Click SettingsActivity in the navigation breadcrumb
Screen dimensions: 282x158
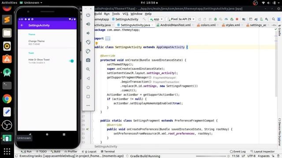tap(125, 19)
